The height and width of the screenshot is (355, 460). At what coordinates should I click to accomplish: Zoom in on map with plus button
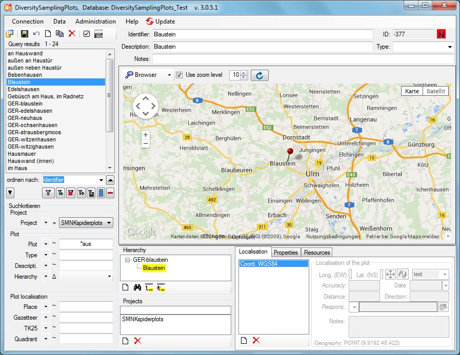[x=146, y=135]
